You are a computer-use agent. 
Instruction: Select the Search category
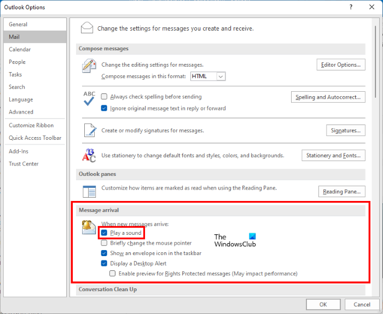point(35,87)
